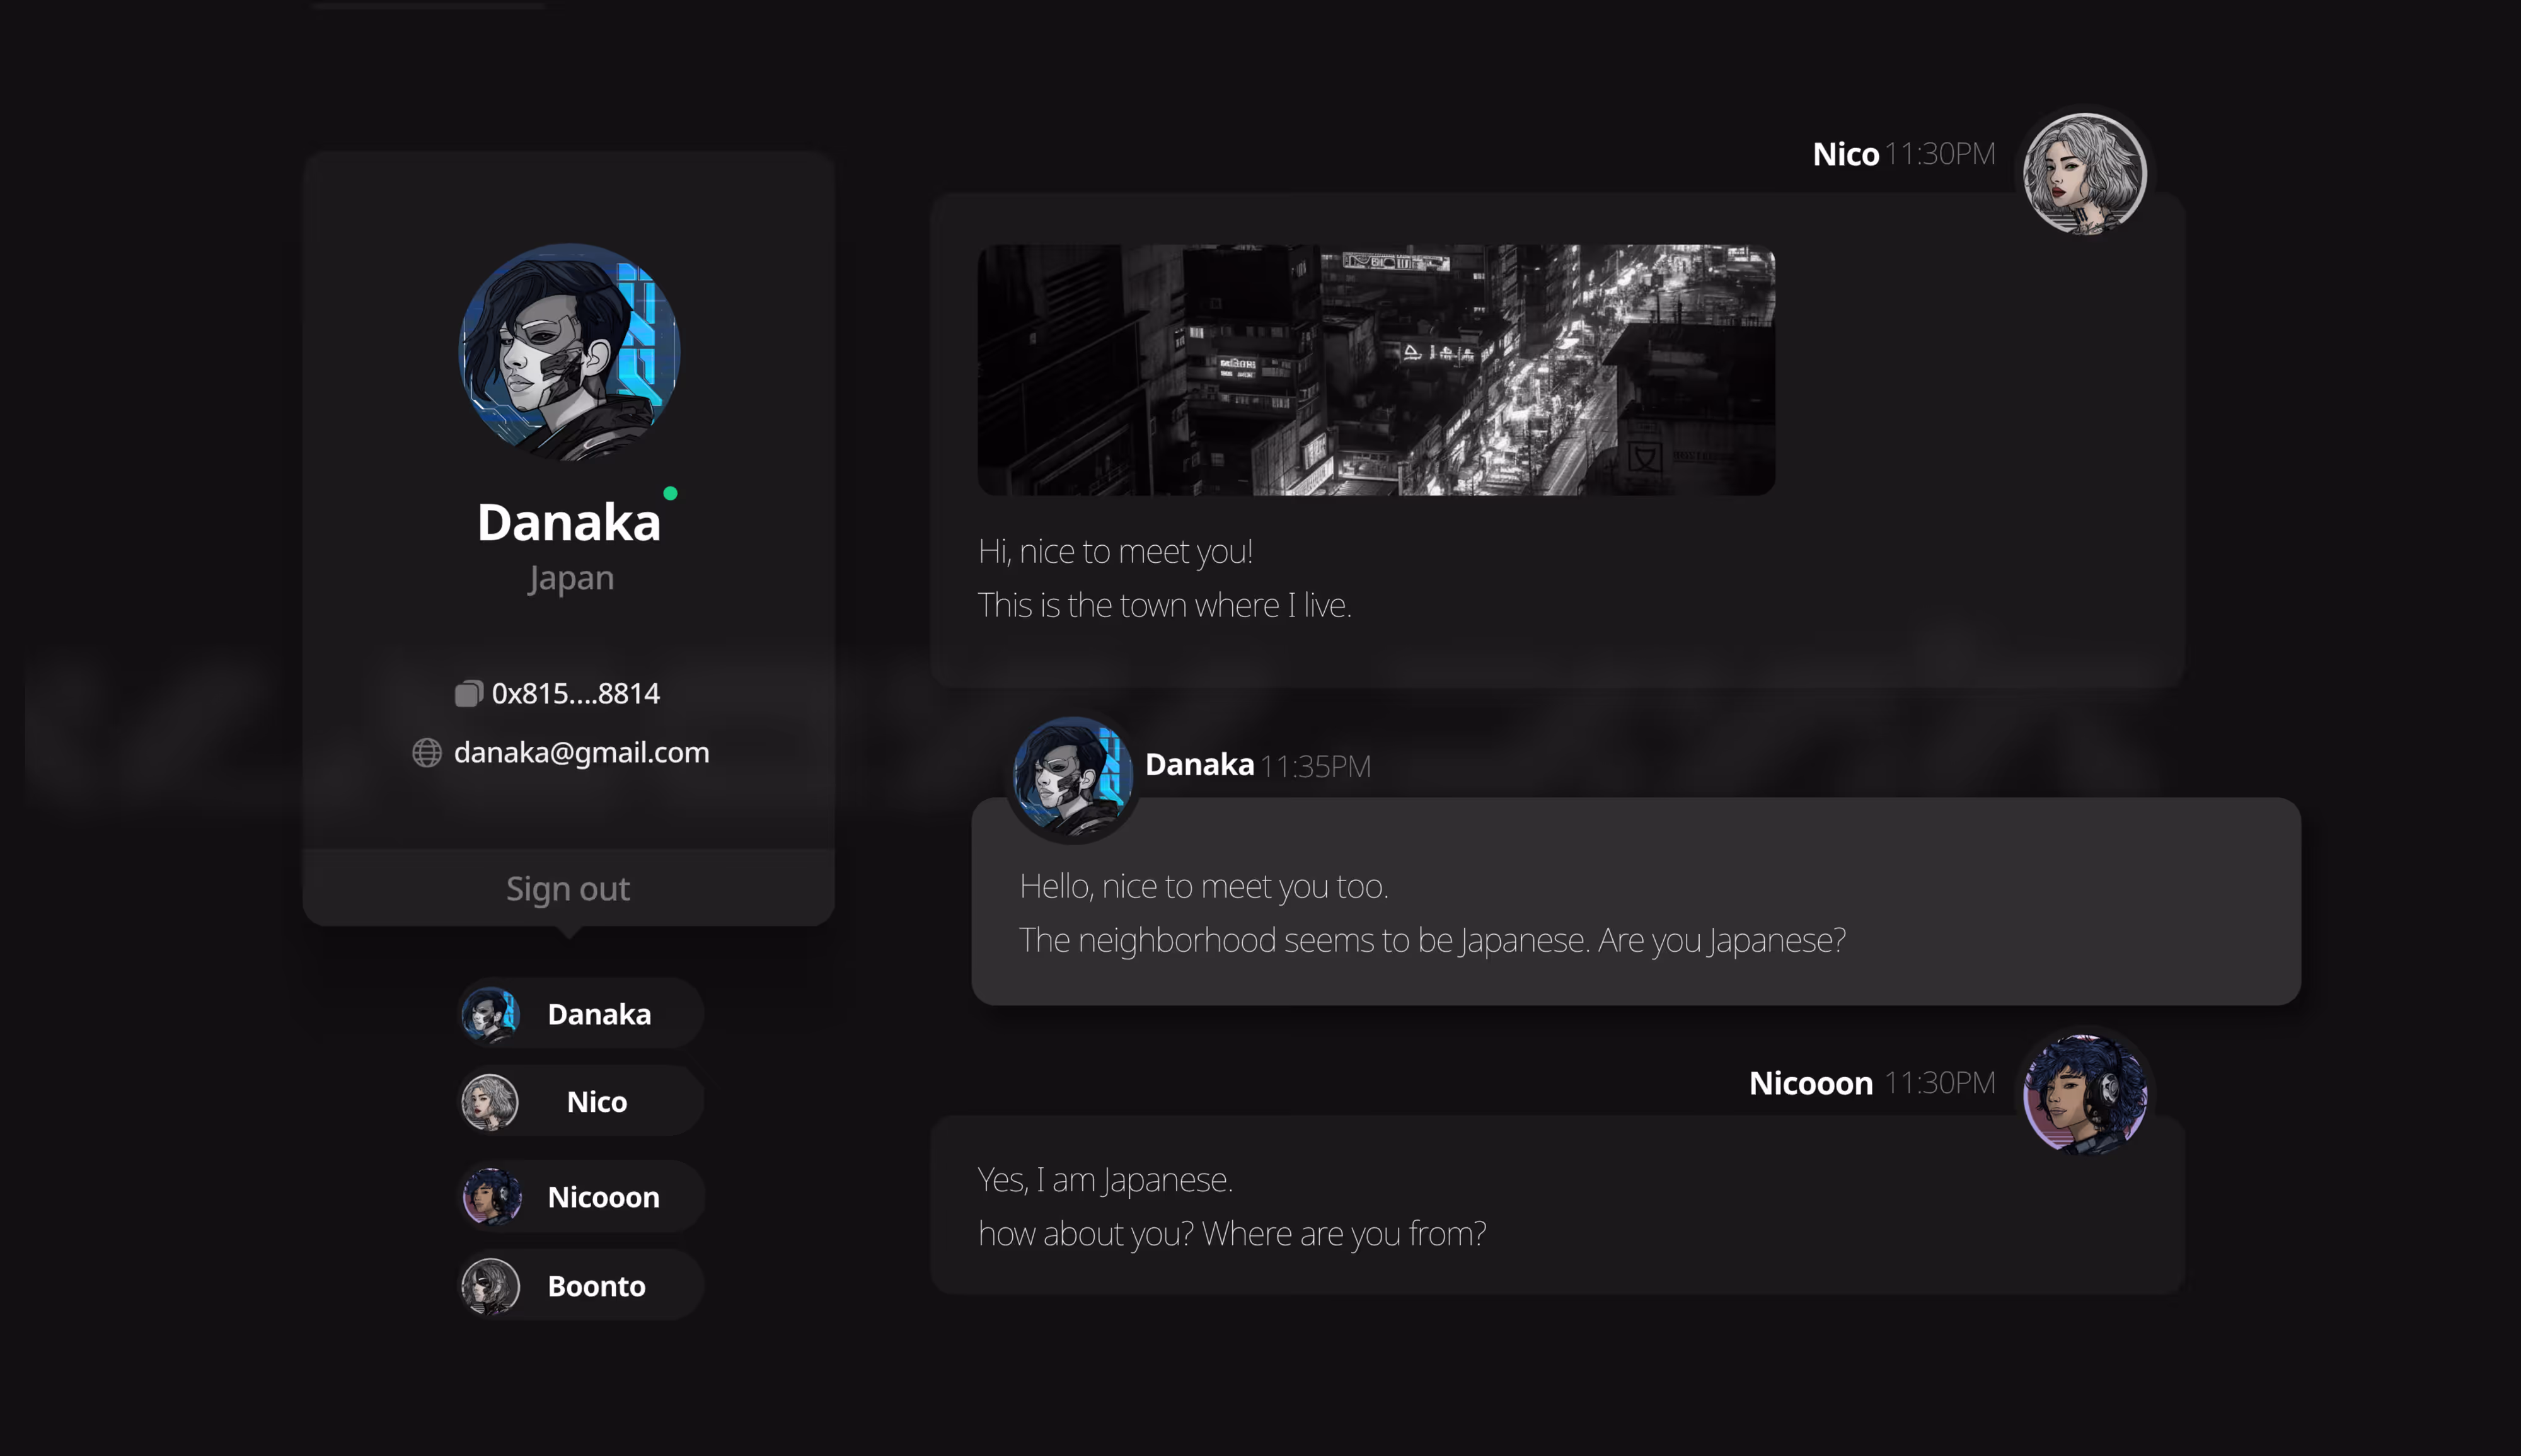This screenshot has width=2521, height=1456.
Task: Open the Boonto user entry
Action: point(580,1286)
